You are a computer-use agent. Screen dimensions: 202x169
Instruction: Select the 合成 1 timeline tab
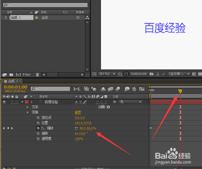(x=13, y=81)
